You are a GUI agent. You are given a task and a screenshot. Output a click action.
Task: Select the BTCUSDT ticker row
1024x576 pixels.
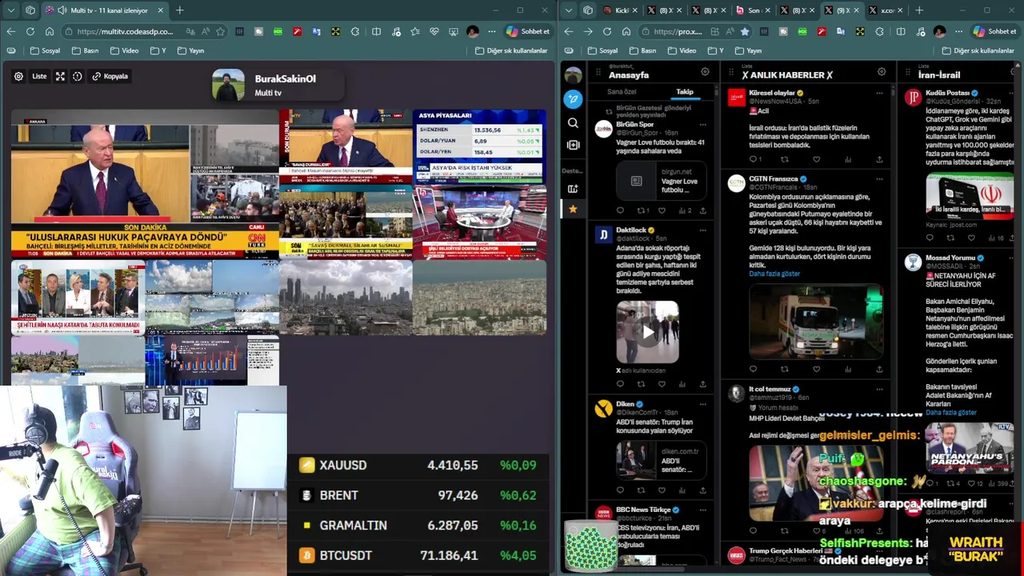[x=418, y=555]
